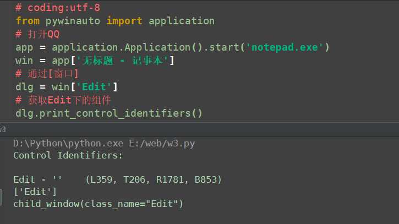This screenshot has height=224, width=399.
Task: Click the 'Control Identifiers:' output line
Action: (68, 155)
